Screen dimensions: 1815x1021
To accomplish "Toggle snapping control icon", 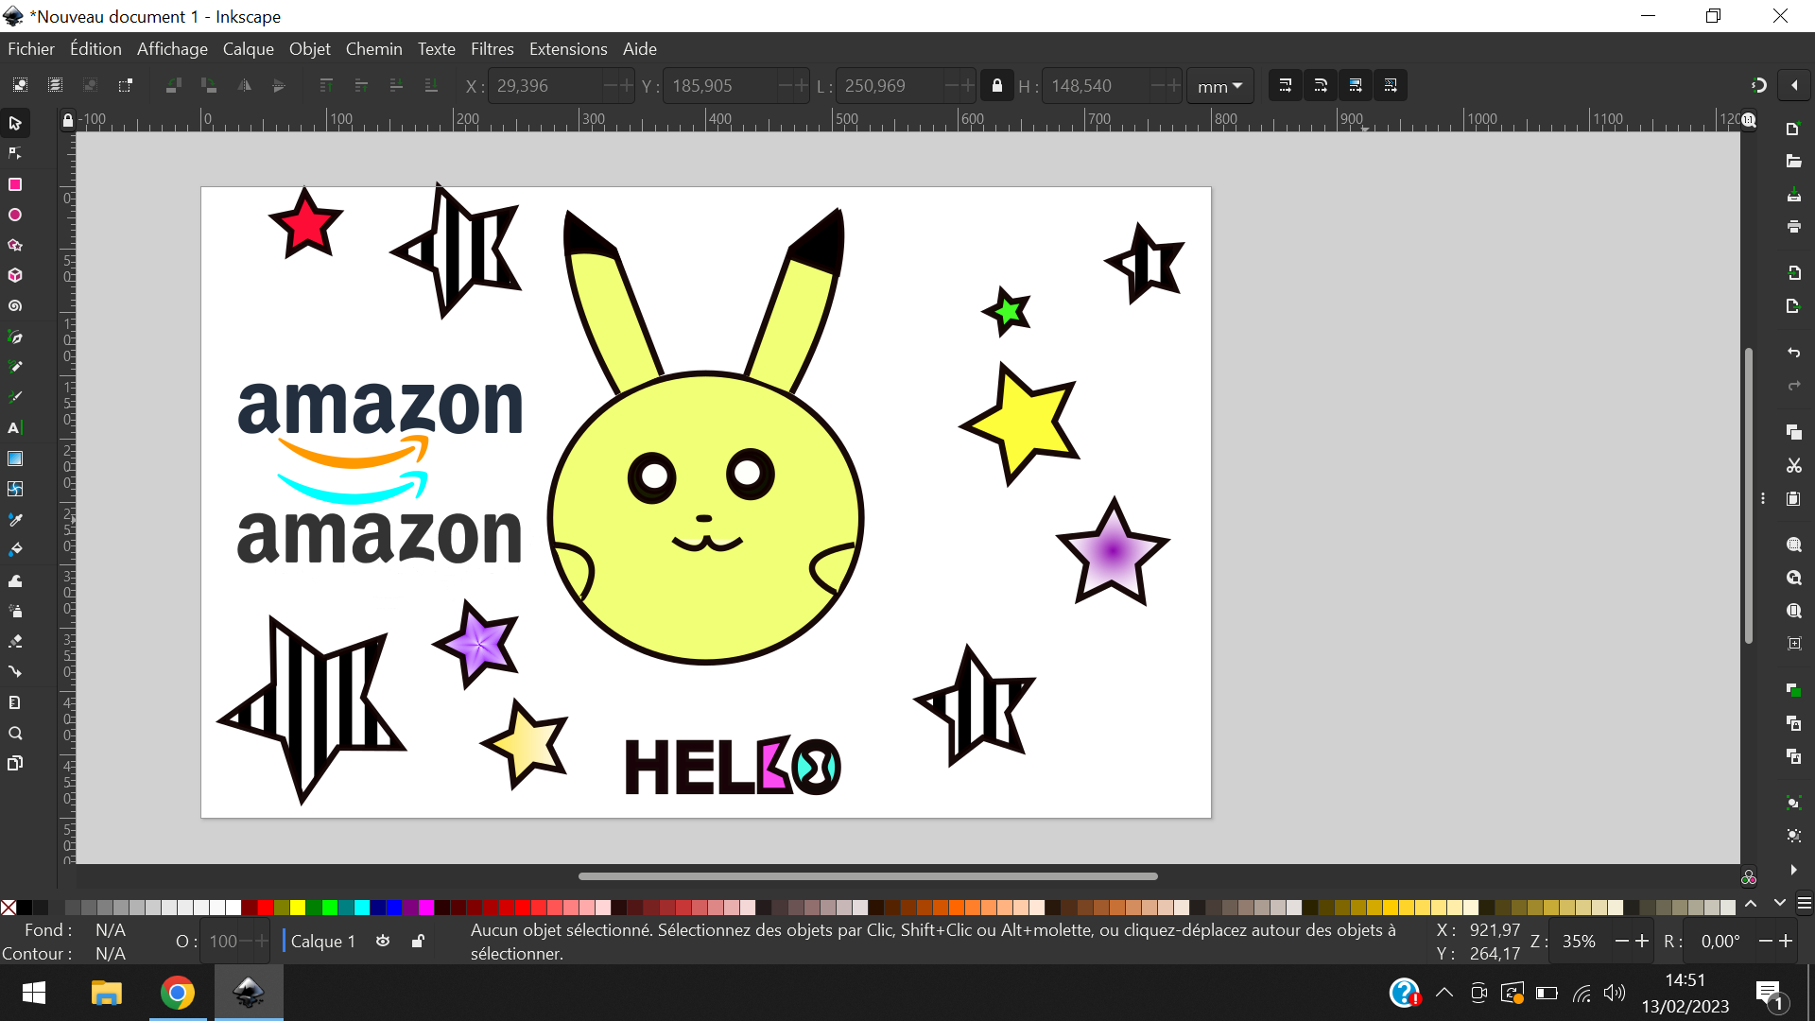I will 1758,86.
